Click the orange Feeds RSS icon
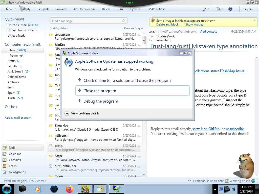Screen dimensions: 259x194 pos(5,166)
